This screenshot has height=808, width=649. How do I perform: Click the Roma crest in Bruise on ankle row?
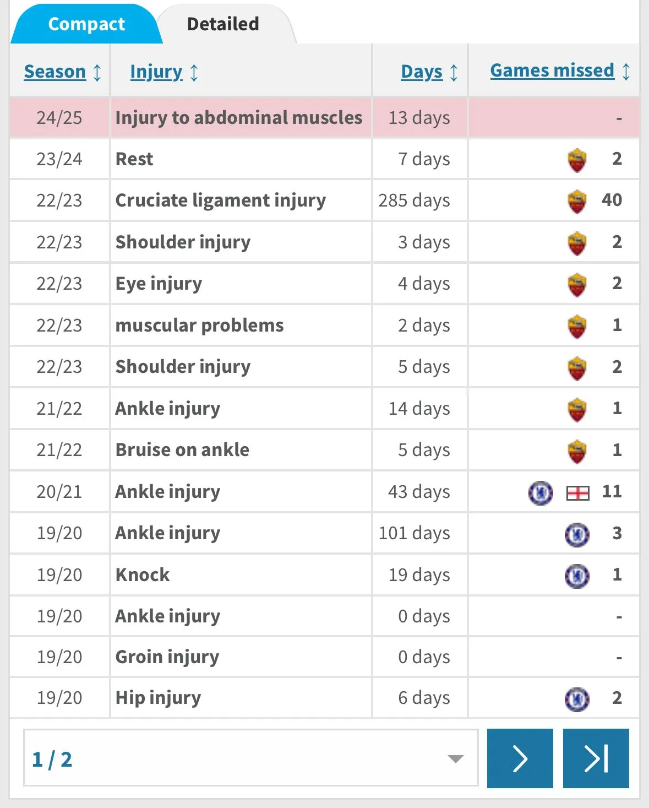click(577, 452)
